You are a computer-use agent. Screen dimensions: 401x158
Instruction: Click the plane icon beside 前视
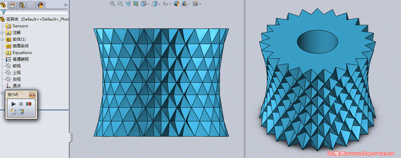click(x=8, y=66)
